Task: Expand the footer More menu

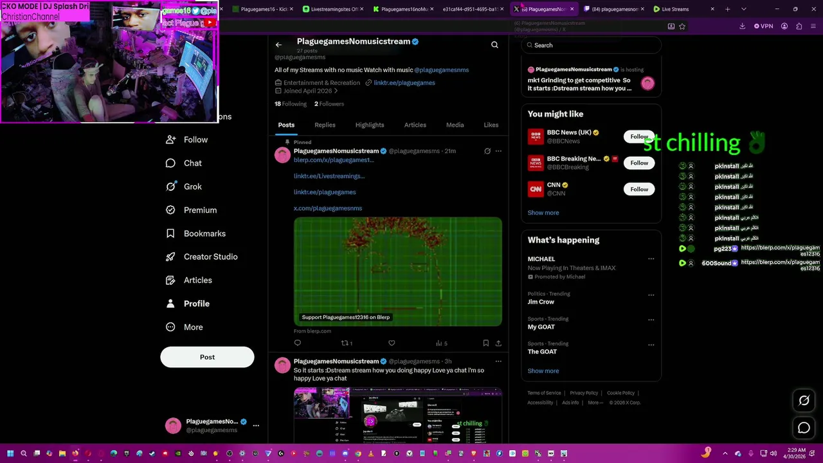Action: 595,403
